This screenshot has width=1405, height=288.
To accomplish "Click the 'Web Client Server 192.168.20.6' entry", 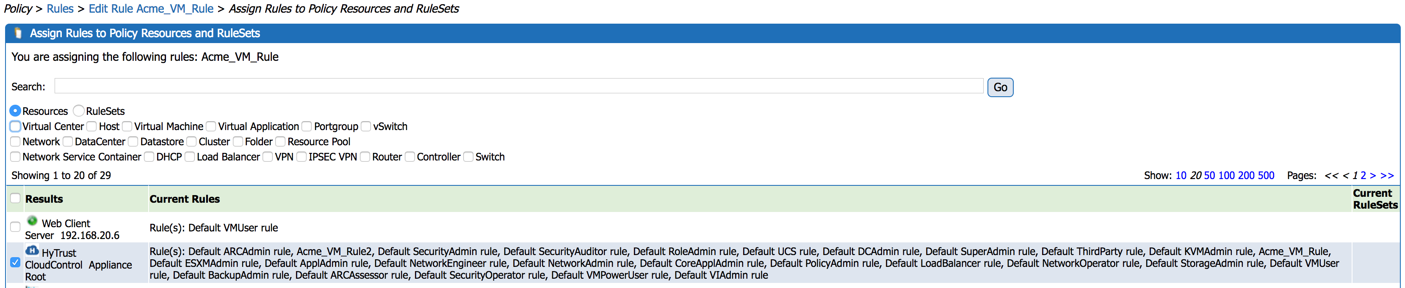I will coord(72,229).
